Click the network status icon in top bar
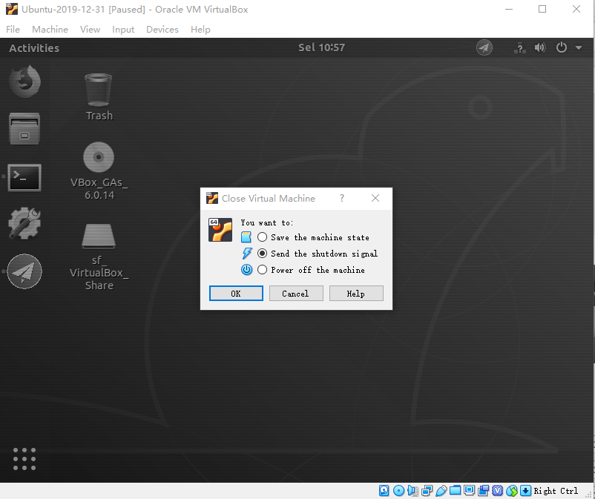 [520, 47]
